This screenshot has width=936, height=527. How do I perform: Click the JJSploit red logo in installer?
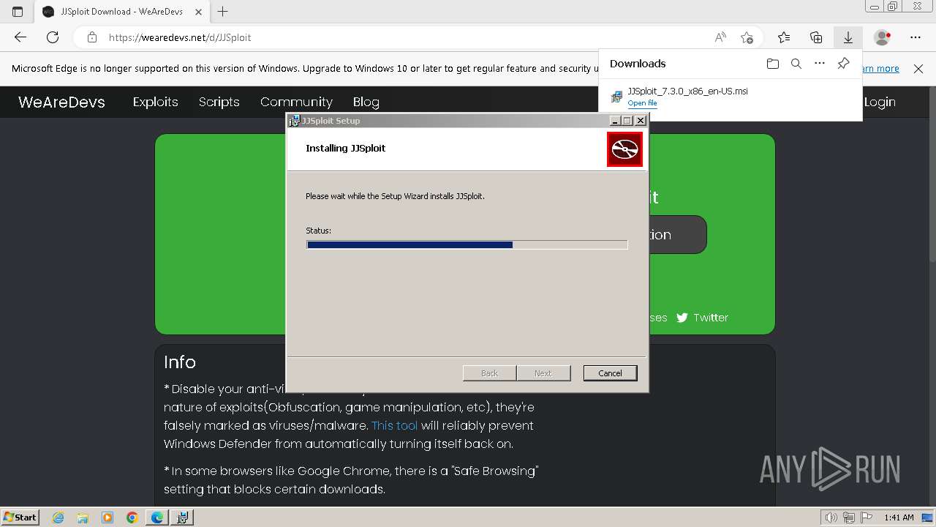624,149
